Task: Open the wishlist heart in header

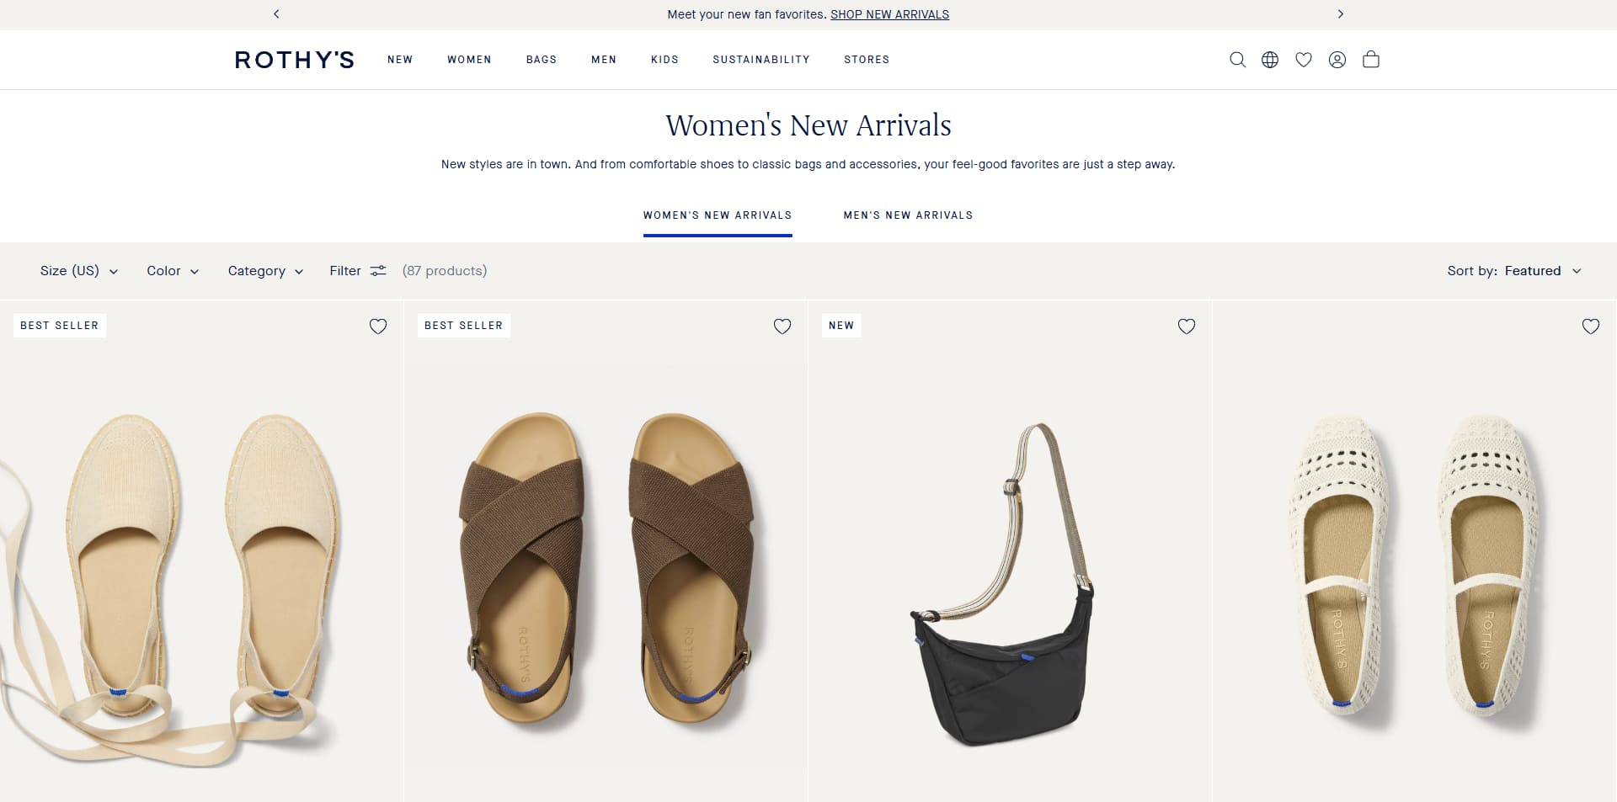Action: point(1304,60)
